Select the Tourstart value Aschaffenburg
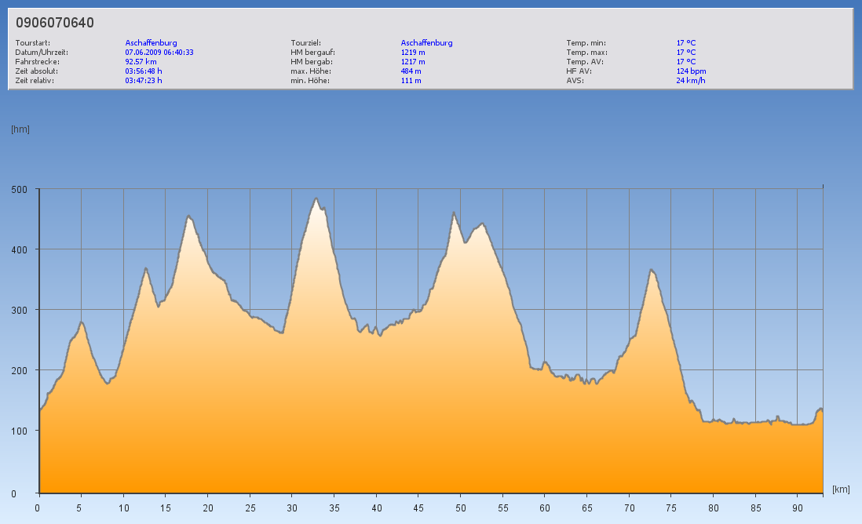 click(151, 43)
